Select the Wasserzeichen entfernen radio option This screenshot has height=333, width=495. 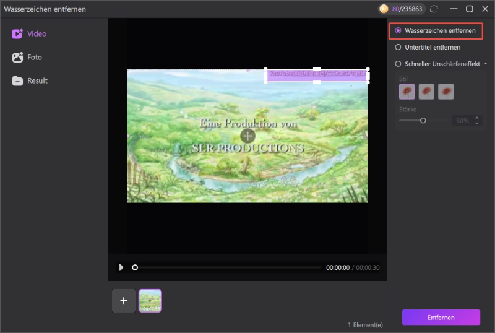tap(436, 31)
